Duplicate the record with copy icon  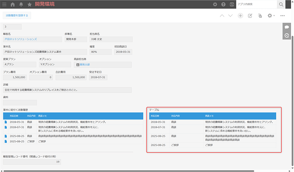click(260, 16)
